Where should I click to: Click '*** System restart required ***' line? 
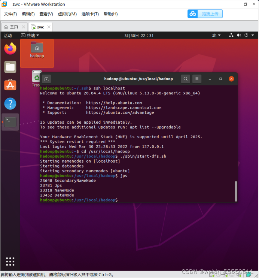[x=77, y=142]
